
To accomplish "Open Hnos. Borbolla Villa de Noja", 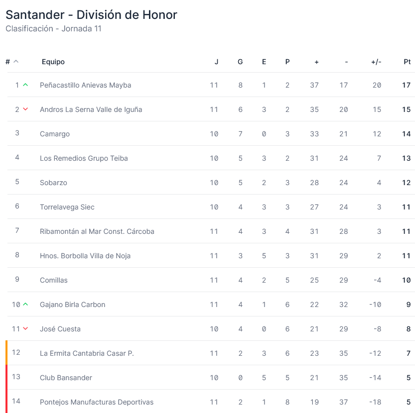I will coord(85,256).
